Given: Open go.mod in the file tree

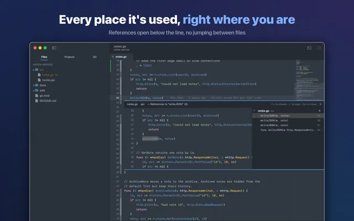Looking at the screenshot, I should [x=44, y=96].
